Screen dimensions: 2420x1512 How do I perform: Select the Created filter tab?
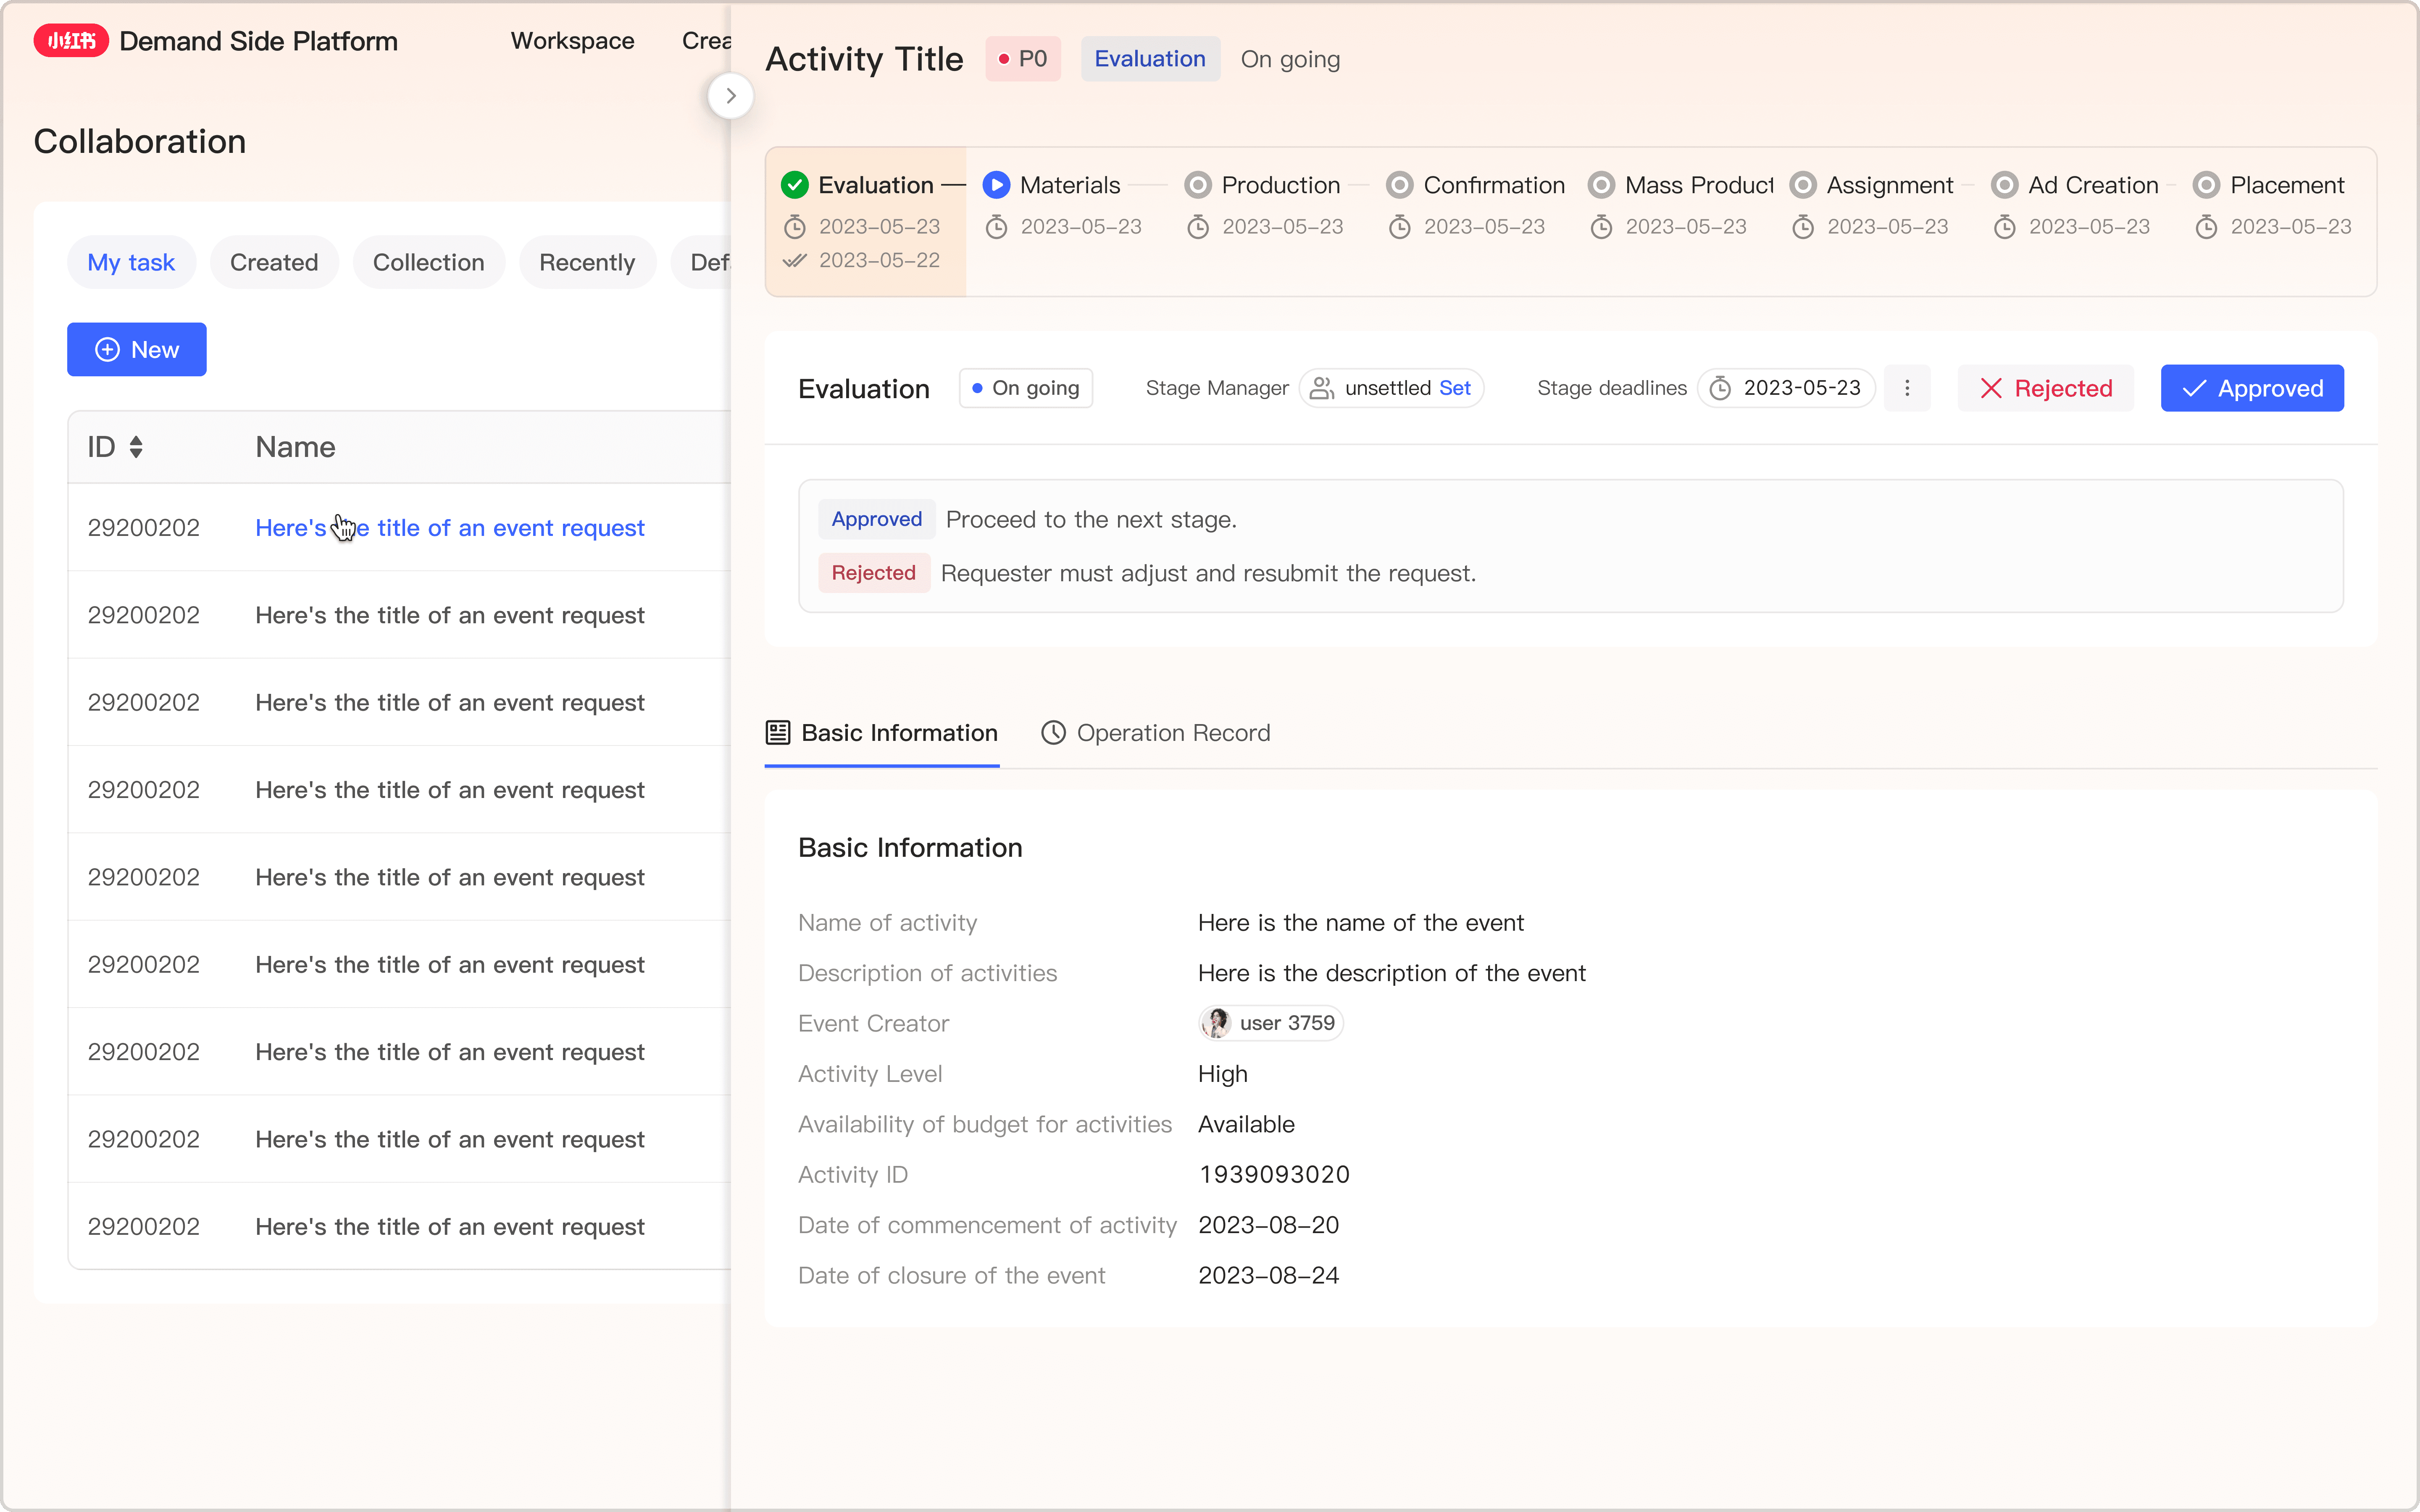[x=274, y=262]
